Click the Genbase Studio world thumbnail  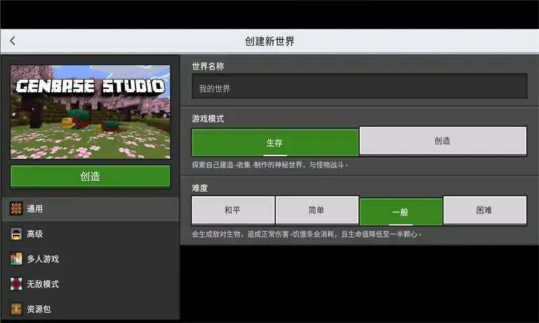(x=90, y=112)
